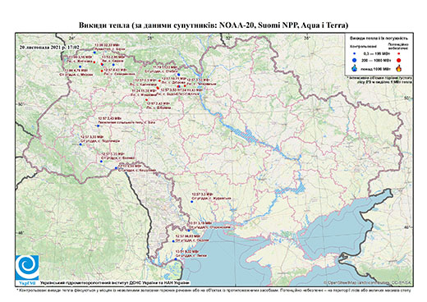
Task: Click the blue flame icon in the legend
Action: (355, 68)
